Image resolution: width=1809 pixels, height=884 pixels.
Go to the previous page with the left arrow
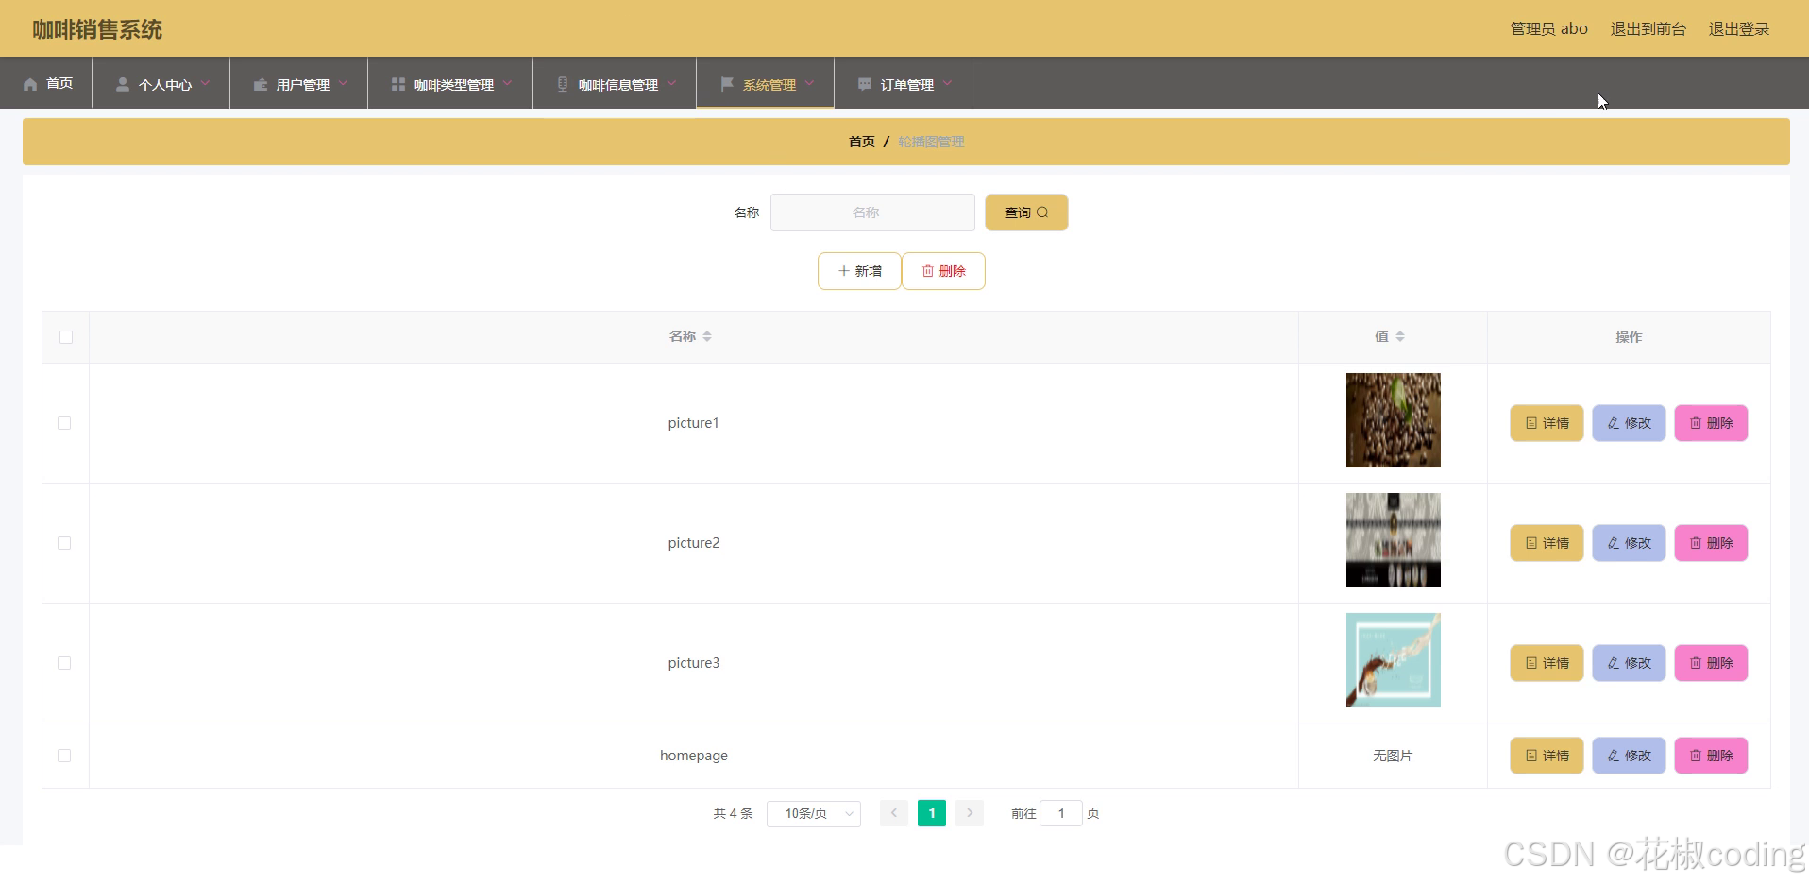(894, 813)
